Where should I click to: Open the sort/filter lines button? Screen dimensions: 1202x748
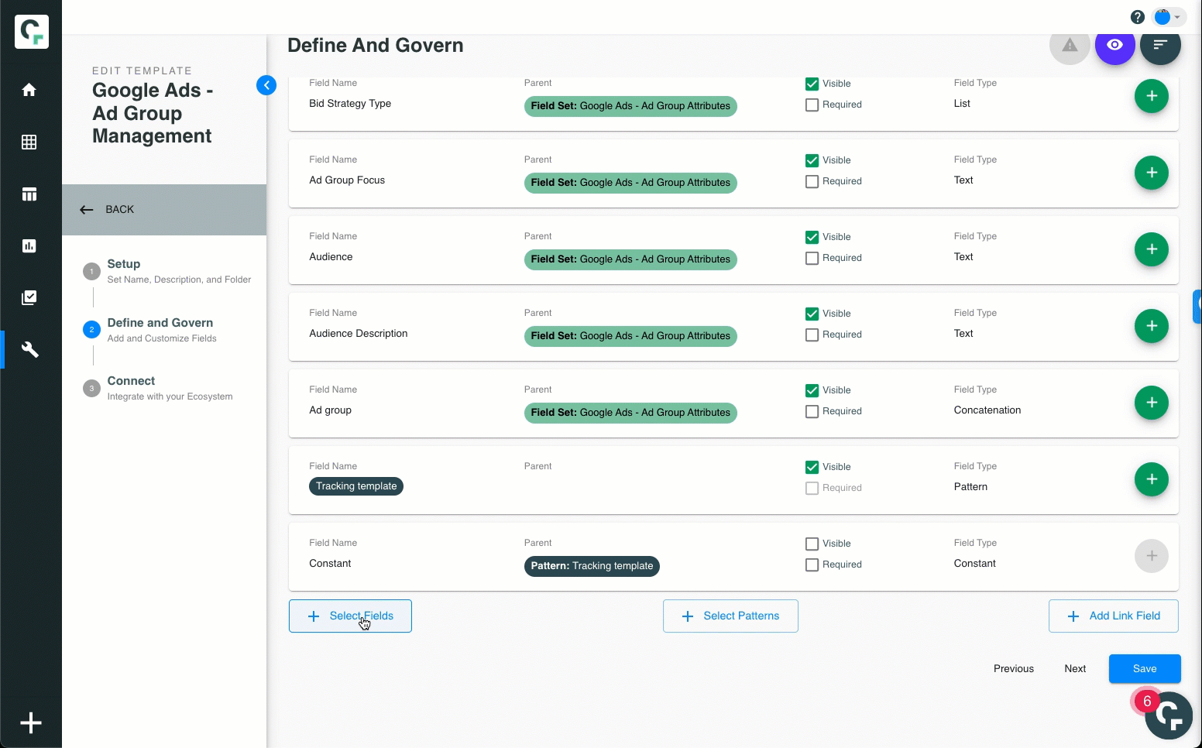[x=1160, y=45]
